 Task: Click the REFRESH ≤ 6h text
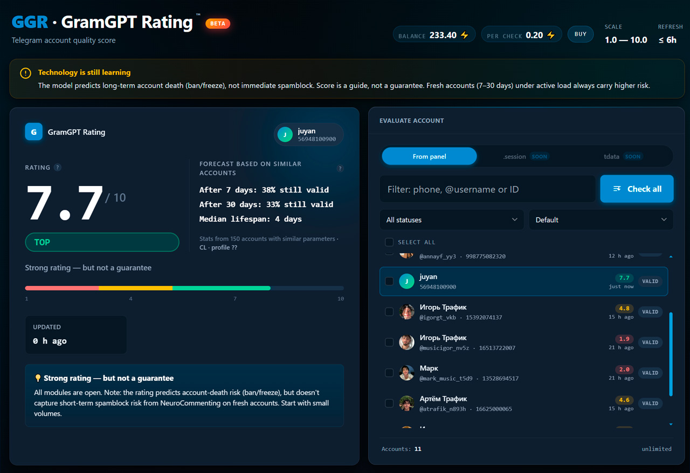click(x=670, y=34)
